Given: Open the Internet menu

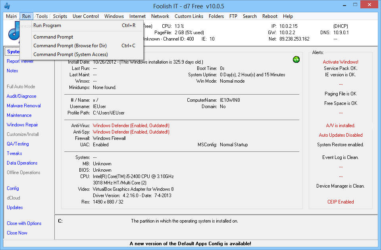Looking at the screenshot, I should click(137, 16).
